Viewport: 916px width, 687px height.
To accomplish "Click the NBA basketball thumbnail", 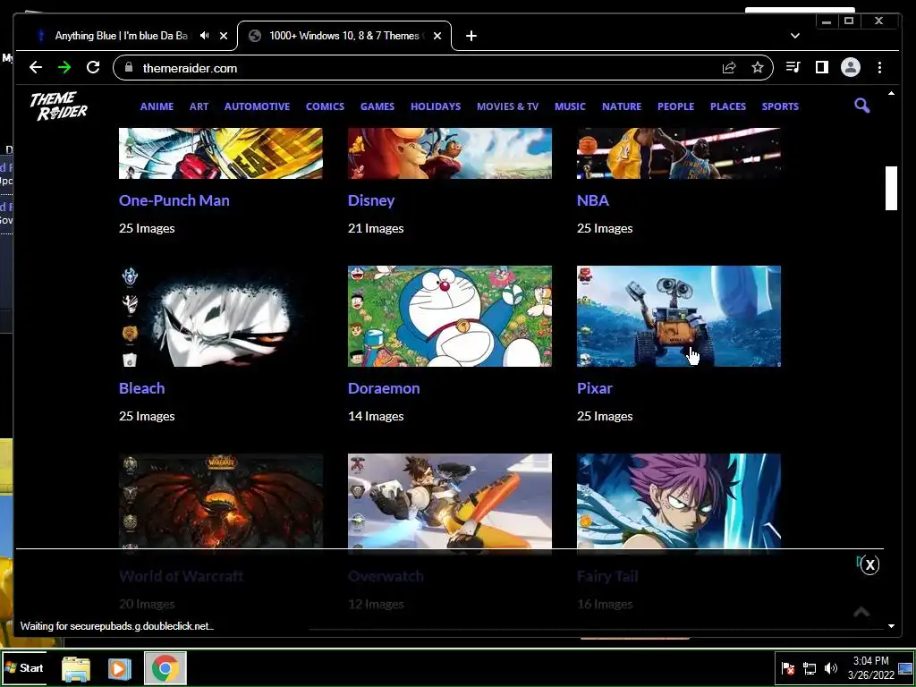I will (x=679, y=154).
